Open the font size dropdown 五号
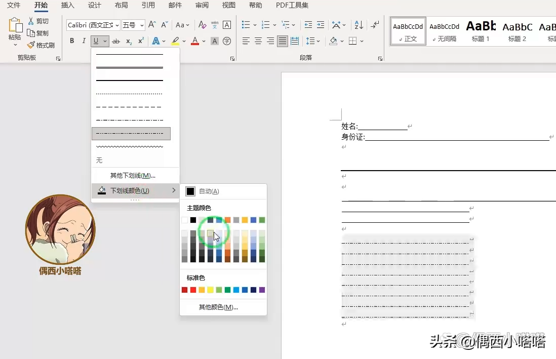556x359 pixels. [x=142, y=25]
